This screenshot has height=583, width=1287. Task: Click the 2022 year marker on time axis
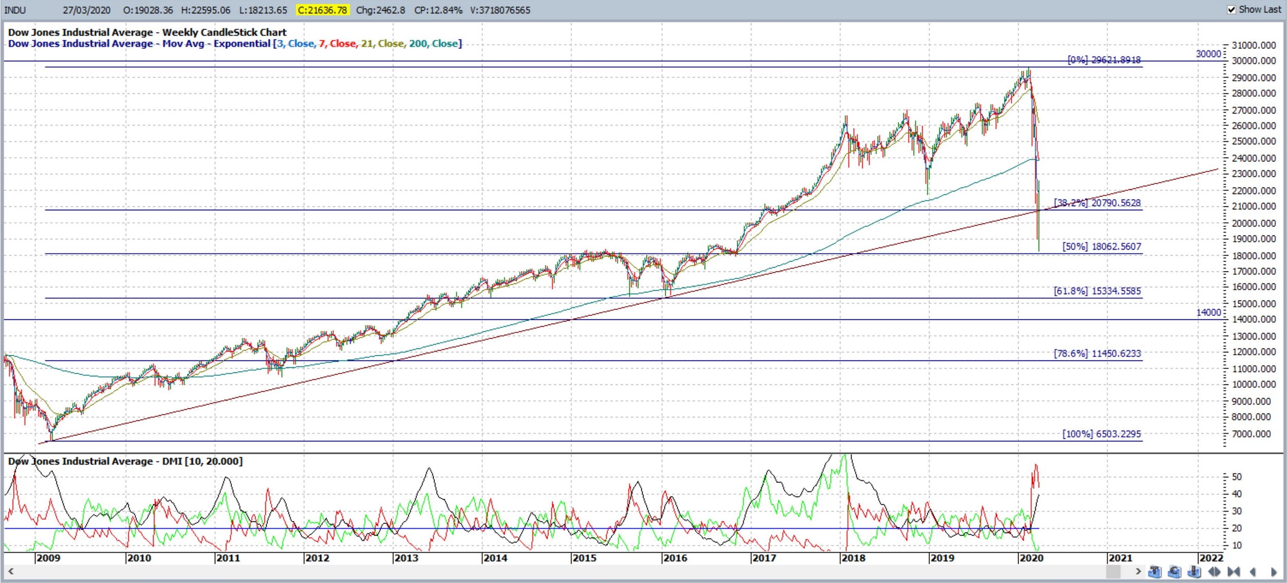coord(1211,558)
